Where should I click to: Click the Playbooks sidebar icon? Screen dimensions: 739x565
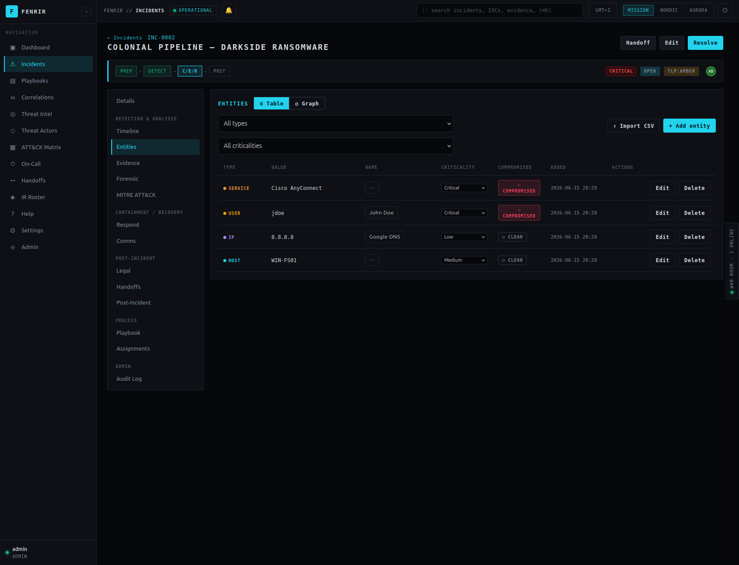[13, 81]
